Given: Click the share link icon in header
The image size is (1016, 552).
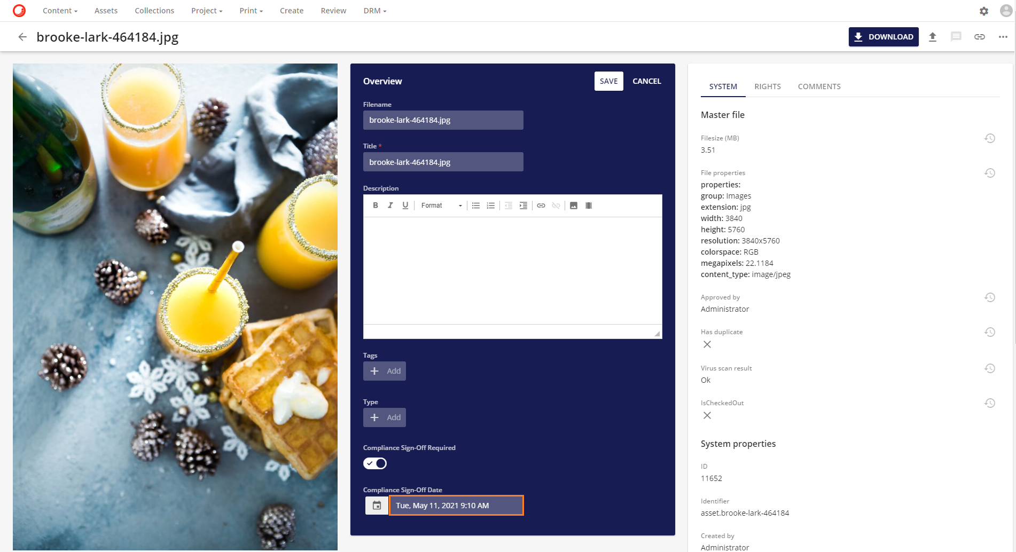Looking at the screenshot, I should pos(980,37).
